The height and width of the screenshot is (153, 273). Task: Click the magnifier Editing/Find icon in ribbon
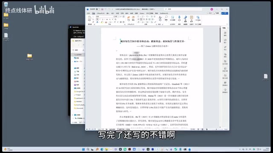click(166, 18)
